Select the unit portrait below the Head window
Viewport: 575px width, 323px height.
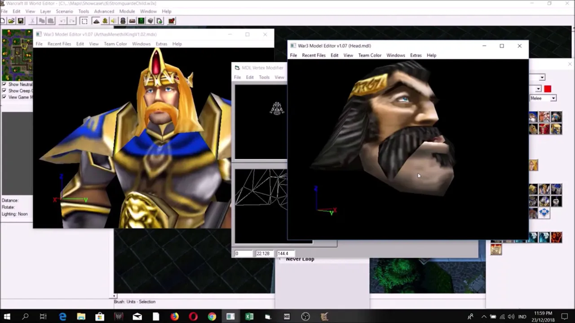(496, 249)
